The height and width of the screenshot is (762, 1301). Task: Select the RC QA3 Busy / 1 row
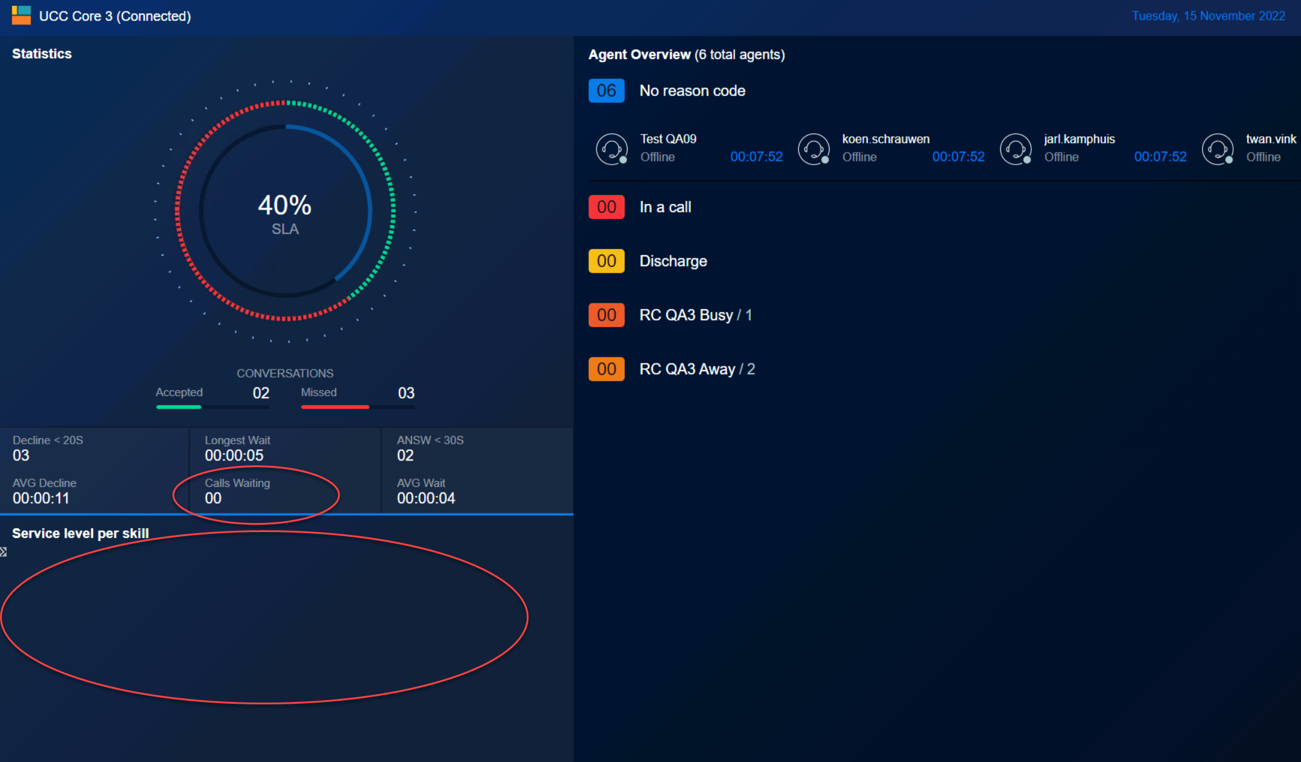pyautogui.click(x=695, y=315)
